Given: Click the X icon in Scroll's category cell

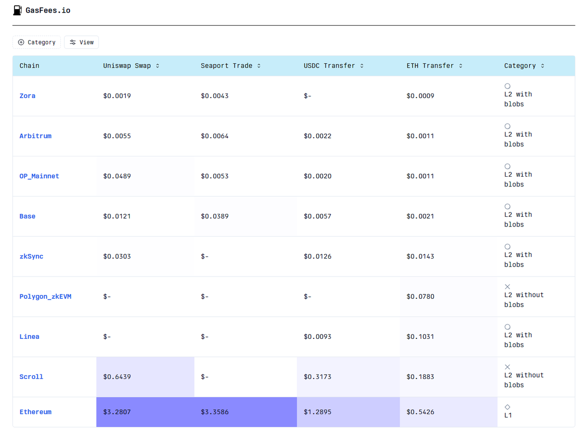Looking at the screenshot, I should pyautogui.click(x=507, y=367).
